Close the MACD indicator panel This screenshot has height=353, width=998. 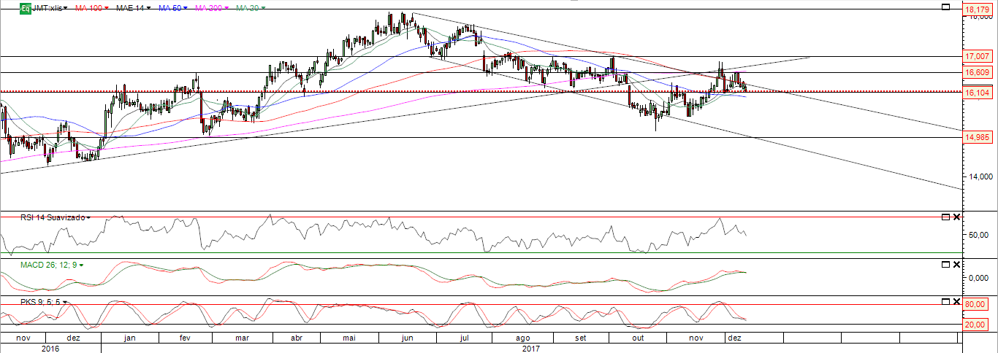[x=956, y=265]
